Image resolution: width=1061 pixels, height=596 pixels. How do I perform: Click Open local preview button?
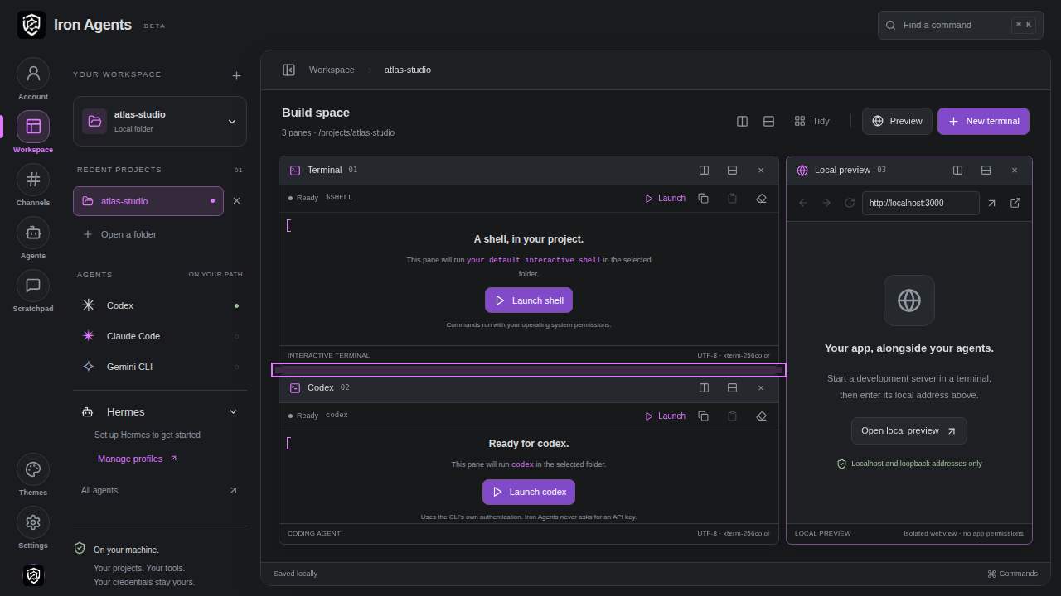908,430
